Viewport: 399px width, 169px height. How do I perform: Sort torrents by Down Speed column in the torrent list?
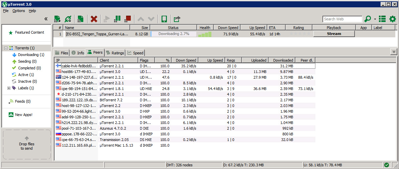pos(227,28)
